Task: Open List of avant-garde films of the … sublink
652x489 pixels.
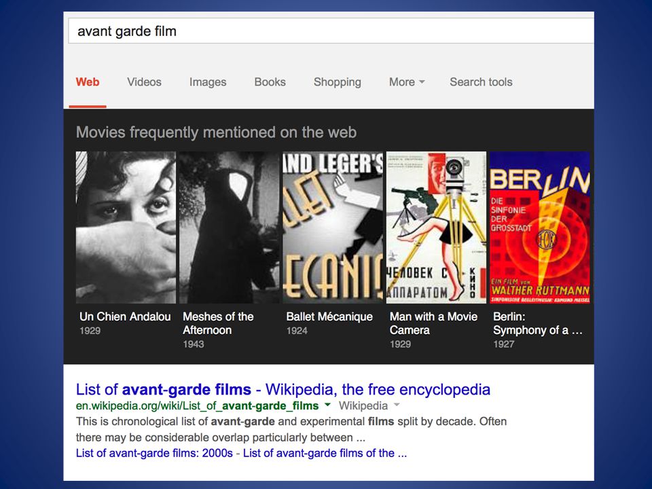Action: (325, 453)
